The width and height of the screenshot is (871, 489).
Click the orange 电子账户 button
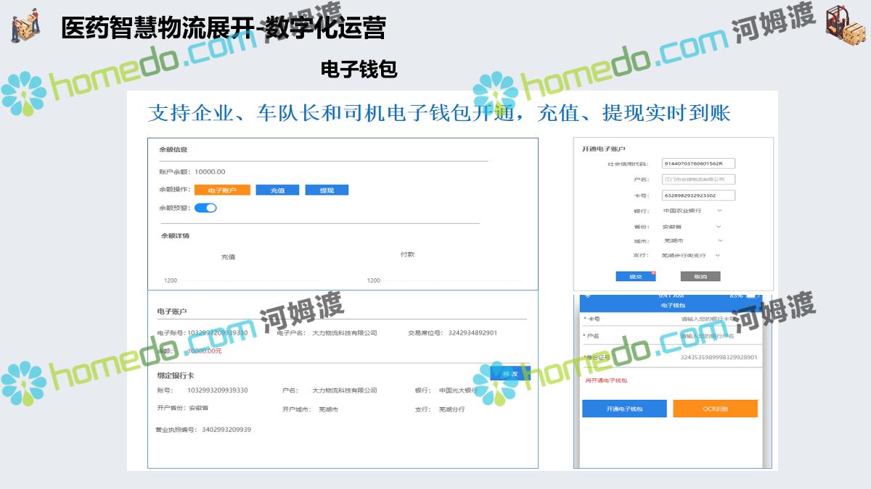(222, 190)
